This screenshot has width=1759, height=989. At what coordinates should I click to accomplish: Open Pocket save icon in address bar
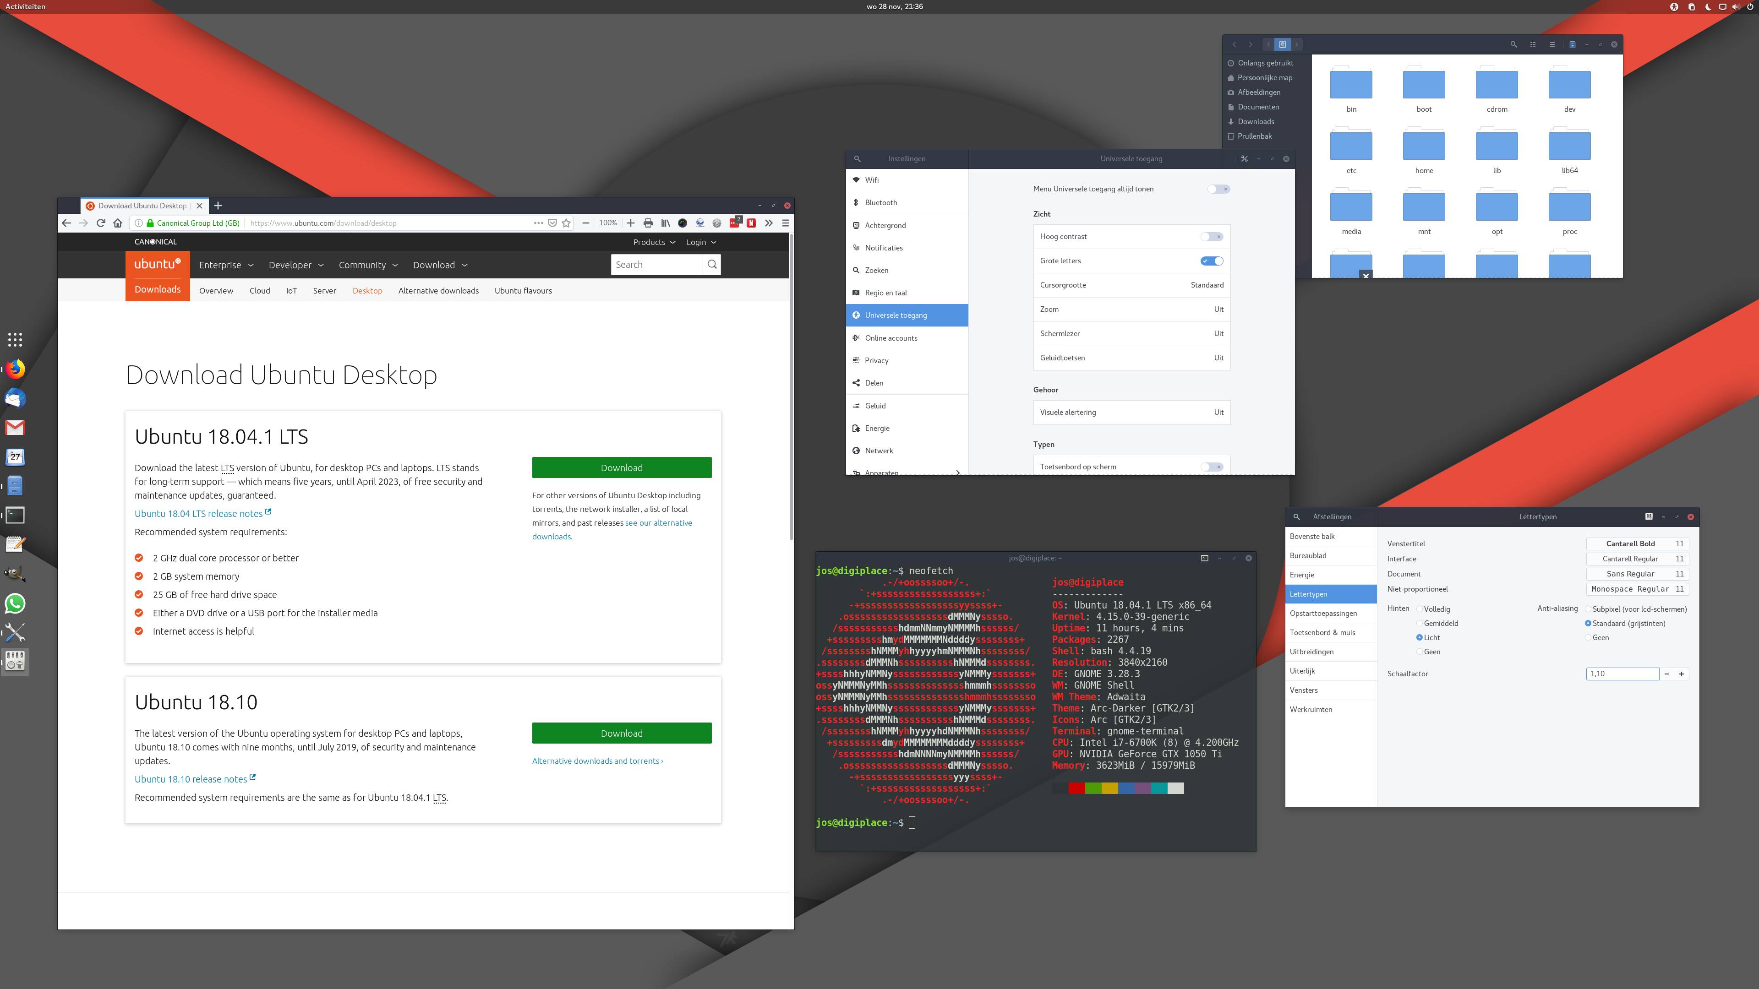pos(552,223)
